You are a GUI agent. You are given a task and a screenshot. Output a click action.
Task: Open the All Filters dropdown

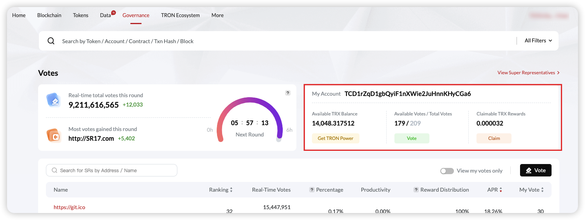tap(538, 40)
